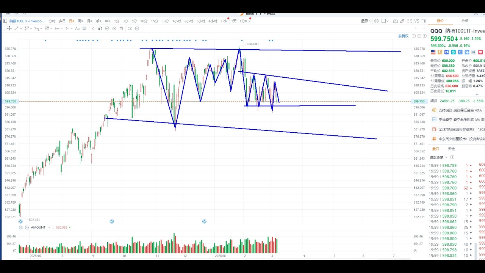Viewport: 485px width, 273px height.
Task: Switch to the 周K weekly chart tab
Action: 81,21
